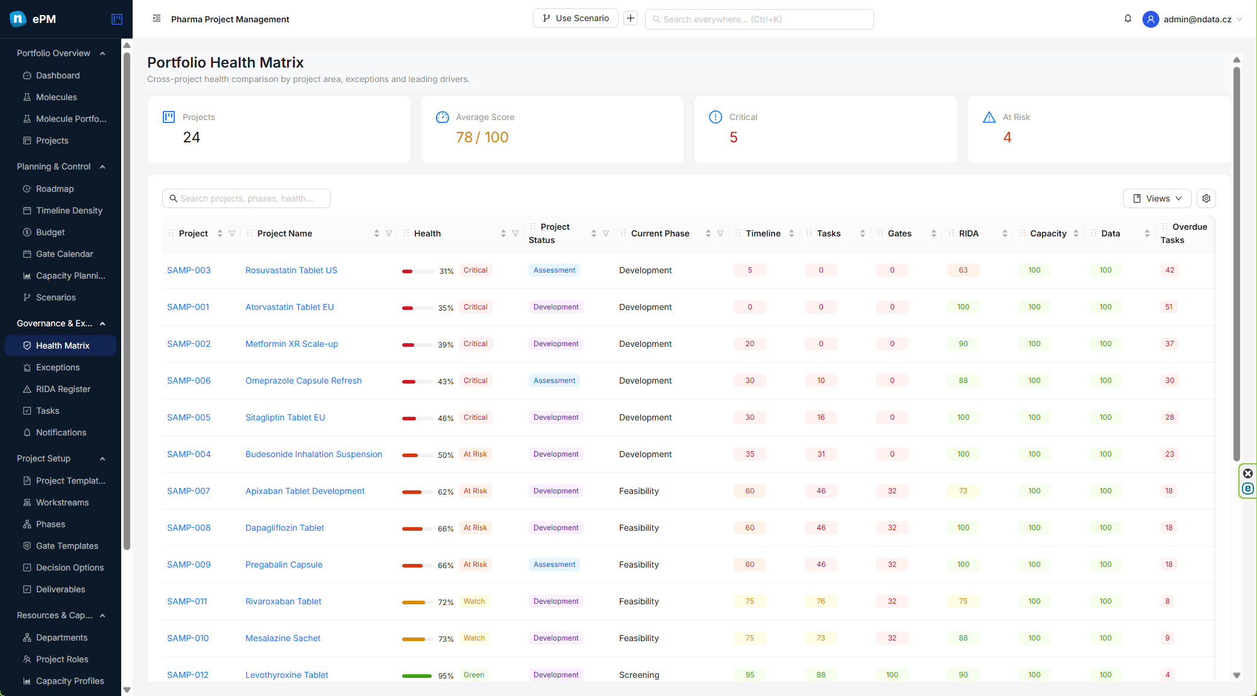Click the Assessment status for Omeprazole Capsule Refresh

click(554, 381)
